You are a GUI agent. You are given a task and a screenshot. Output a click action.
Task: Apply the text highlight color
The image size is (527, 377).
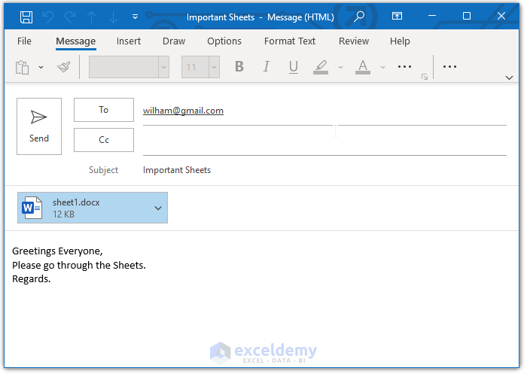click(320, 67)
